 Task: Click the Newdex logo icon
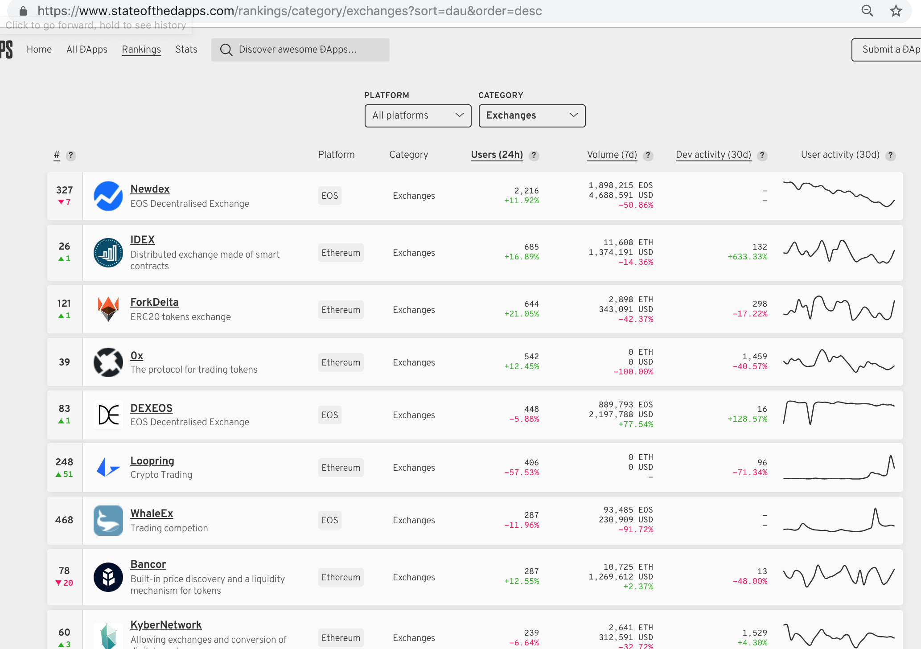pos(108,196)
